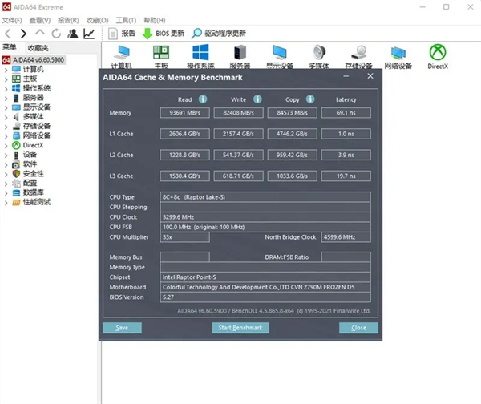Screen dimensions: 481x404
Task: Expand the 计算机 tree node
Action: pos(6,70)
